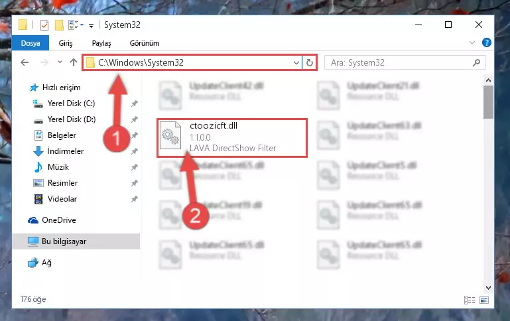The height and width of the screenshot is (321, 510).
Task: Click the New folder quick access icon
Action: (x=59, y=25)
